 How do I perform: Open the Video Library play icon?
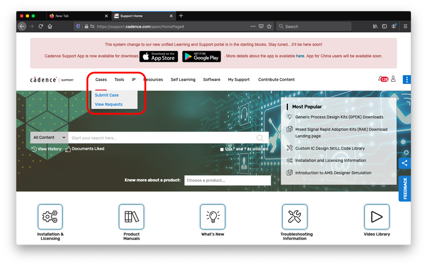point(377,217)
